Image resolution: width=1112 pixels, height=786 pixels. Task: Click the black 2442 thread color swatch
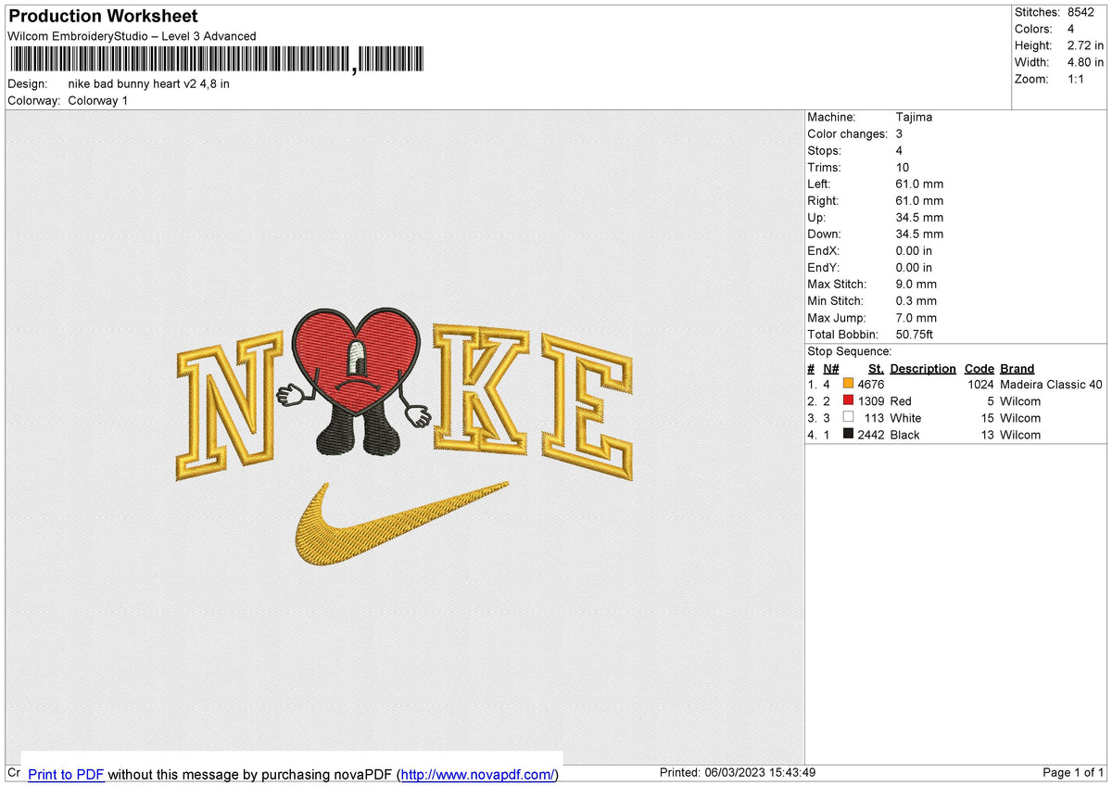[848, 435]
